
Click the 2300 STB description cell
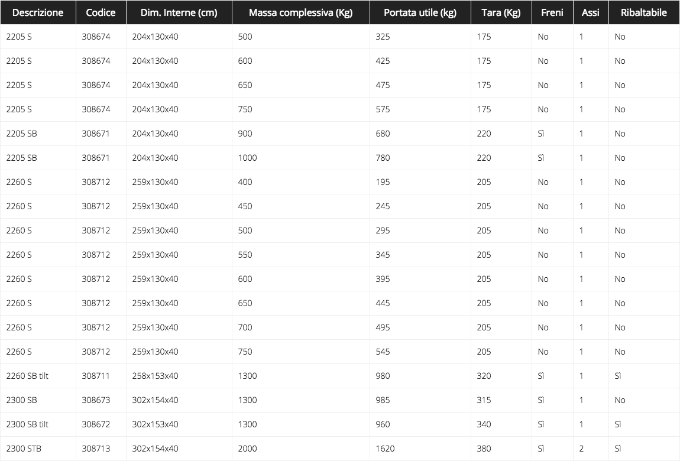pos(24,449)
